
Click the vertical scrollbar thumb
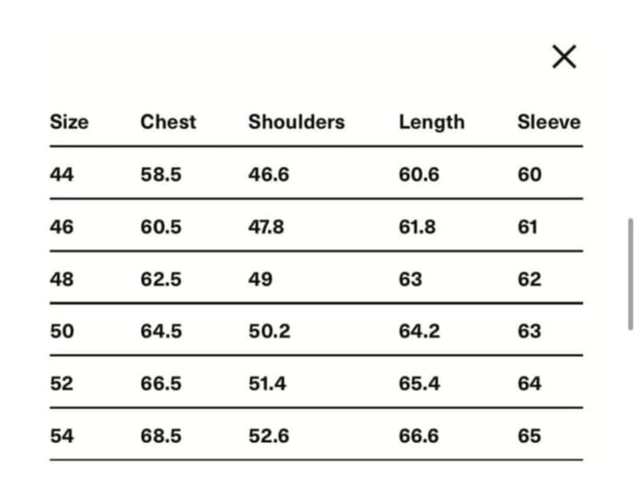(630, 274)
